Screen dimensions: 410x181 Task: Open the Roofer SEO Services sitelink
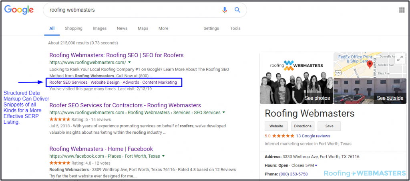click(x=68, y=82)
